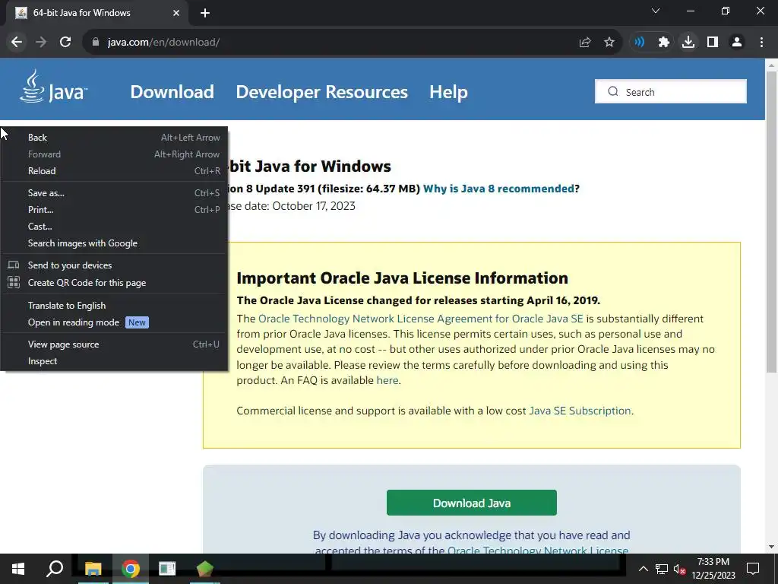This screenshot has width=778, height=584.
Task: Click the page vertical scrollbar thumb
Action: pyautogui.click(x=771, y=221)
